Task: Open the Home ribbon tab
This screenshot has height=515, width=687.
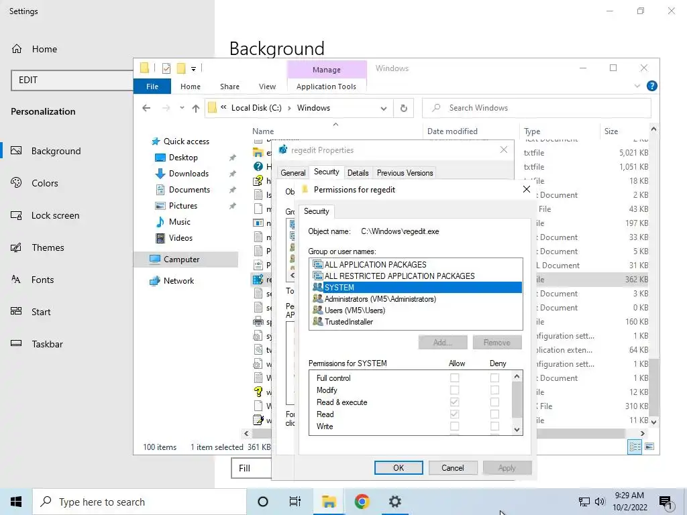Action: coord(190,87)
